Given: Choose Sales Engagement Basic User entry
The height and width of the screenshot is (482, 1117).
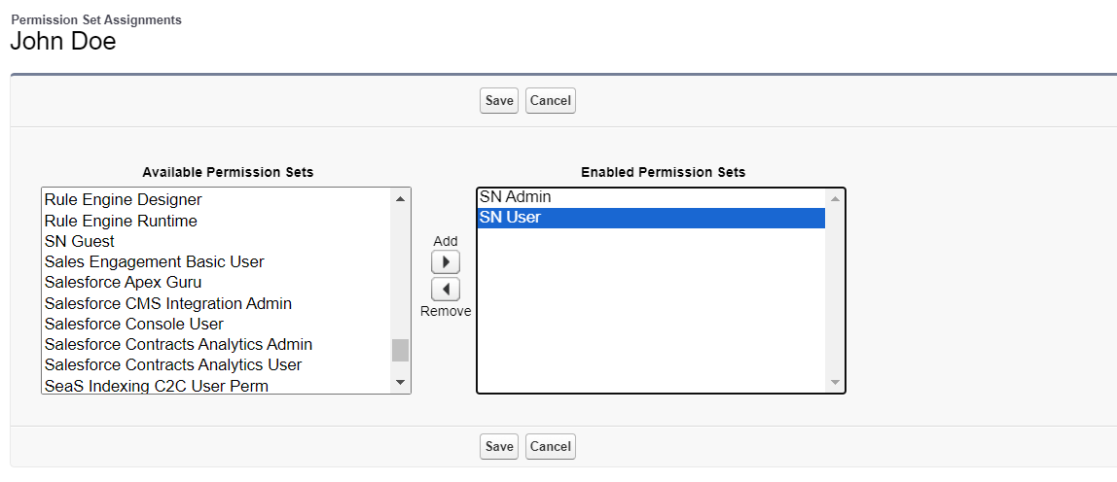Looking at the screenshot, I should point(217,262).
